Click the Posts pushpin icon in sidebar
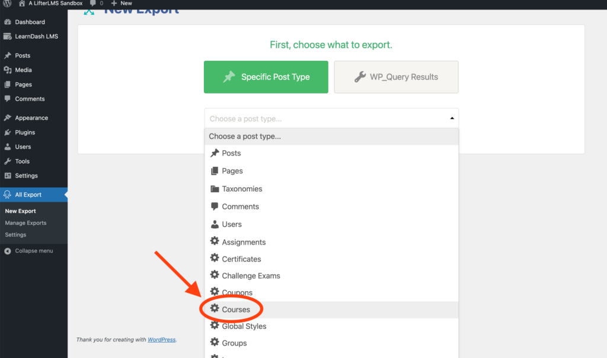The width and height of the screenshot is (607, 358). 7,56
